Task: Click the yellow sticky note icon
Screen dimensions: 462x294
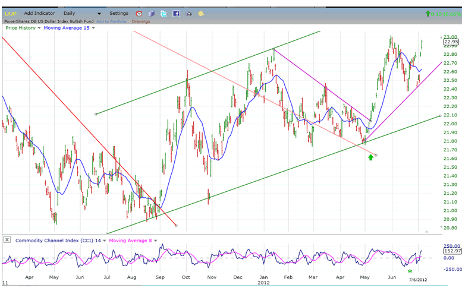Action: pyautogui.click(x=201, y=13)
